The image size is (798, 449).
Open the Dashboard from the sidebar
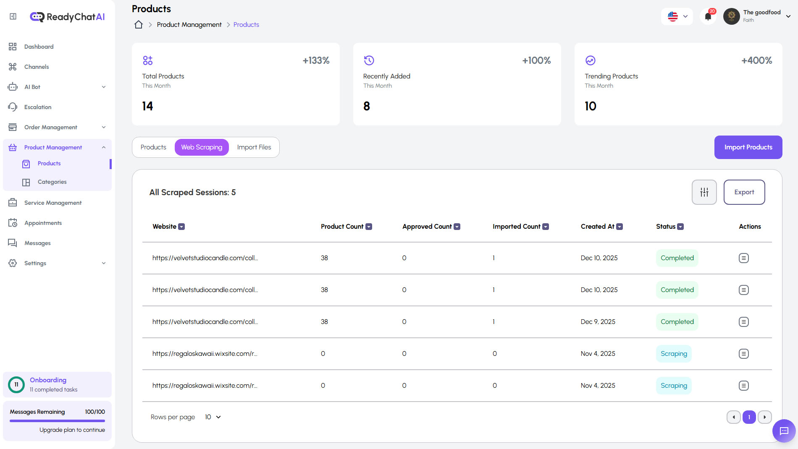(39, 47)
